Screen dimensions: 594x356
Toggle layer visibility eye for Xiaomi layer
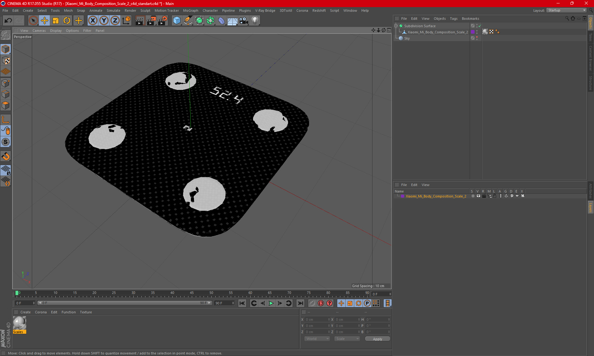478,196
